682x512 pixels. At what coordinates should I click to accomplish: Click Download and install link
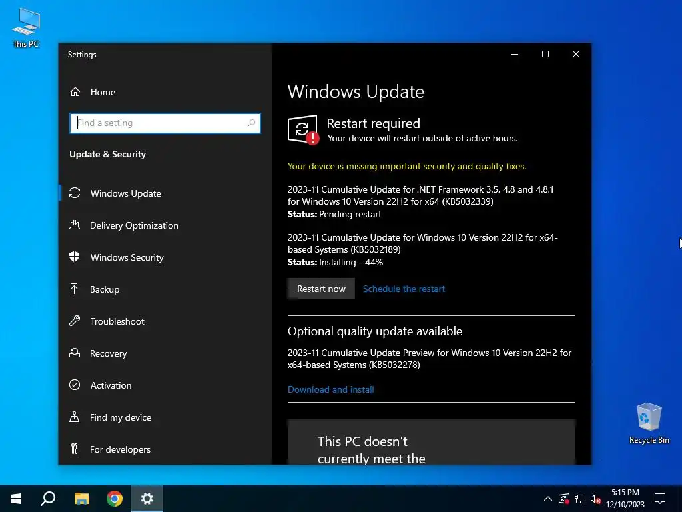pyautogui.click(x=330, y=389)
